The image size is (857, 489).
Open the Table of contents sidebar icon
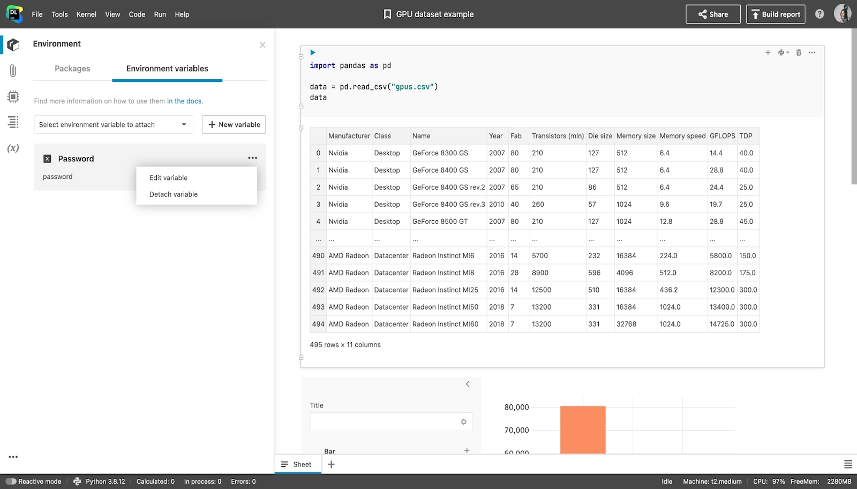coord(13,122)
